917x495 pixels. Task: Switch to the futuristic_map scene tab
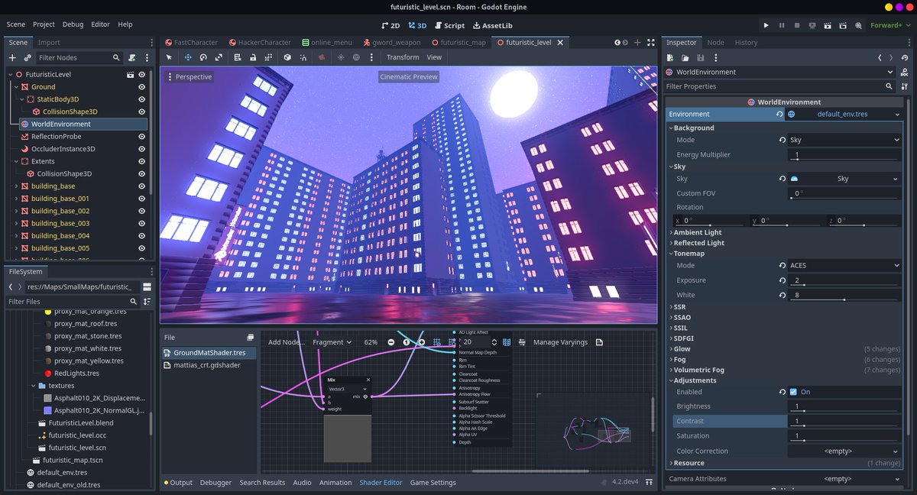point(458,43)
